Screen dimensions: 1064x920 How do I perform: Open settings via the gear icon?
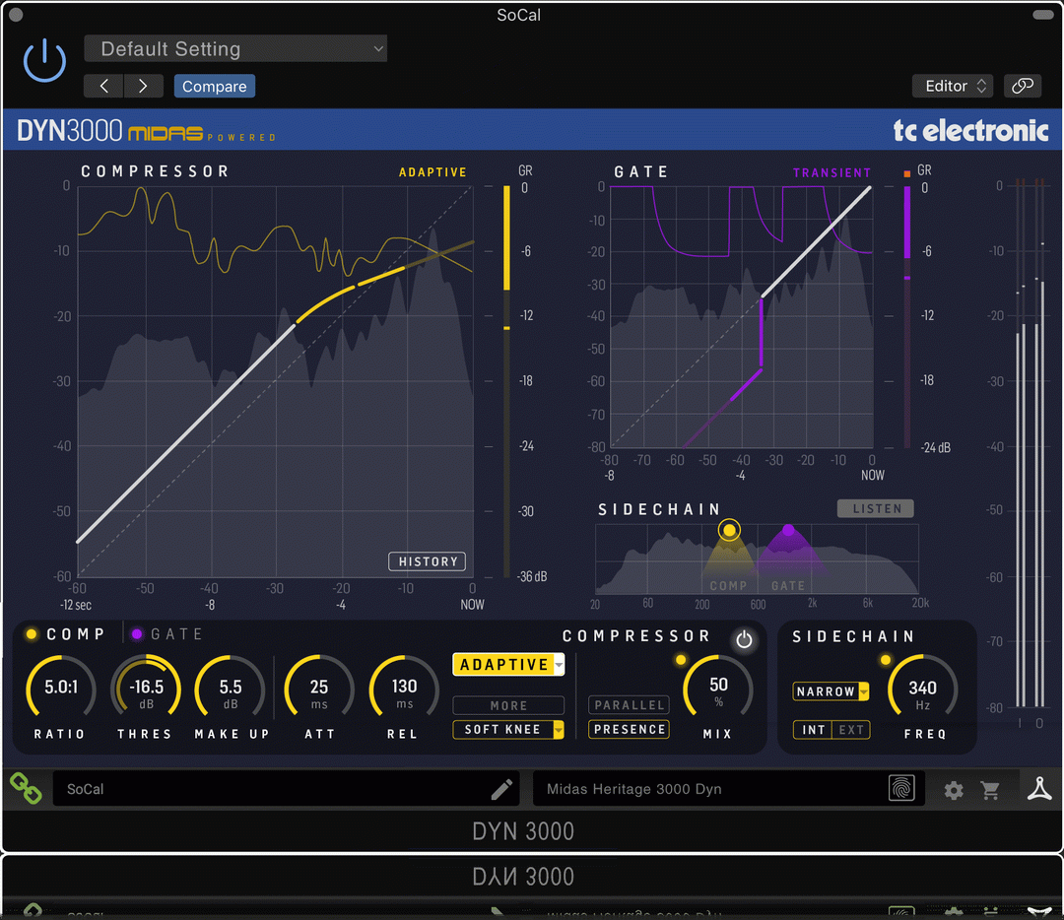click(954, 790)
